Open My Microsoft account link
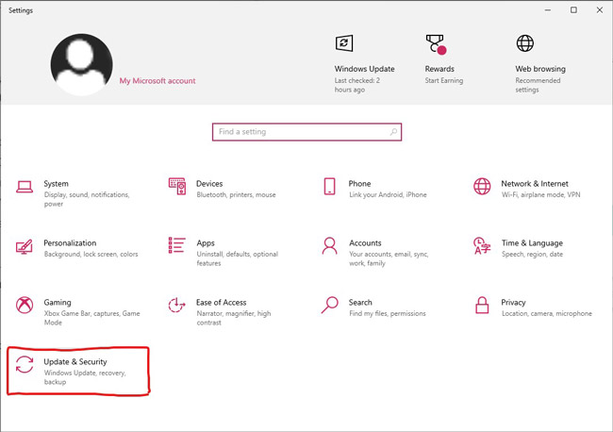The height and width of the screenshot is (432, 613). click(x=157, y=81)
